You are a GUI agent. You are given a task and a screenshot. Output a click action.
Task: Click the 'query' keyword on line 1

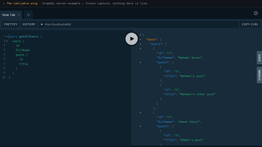tap(13, 36)
